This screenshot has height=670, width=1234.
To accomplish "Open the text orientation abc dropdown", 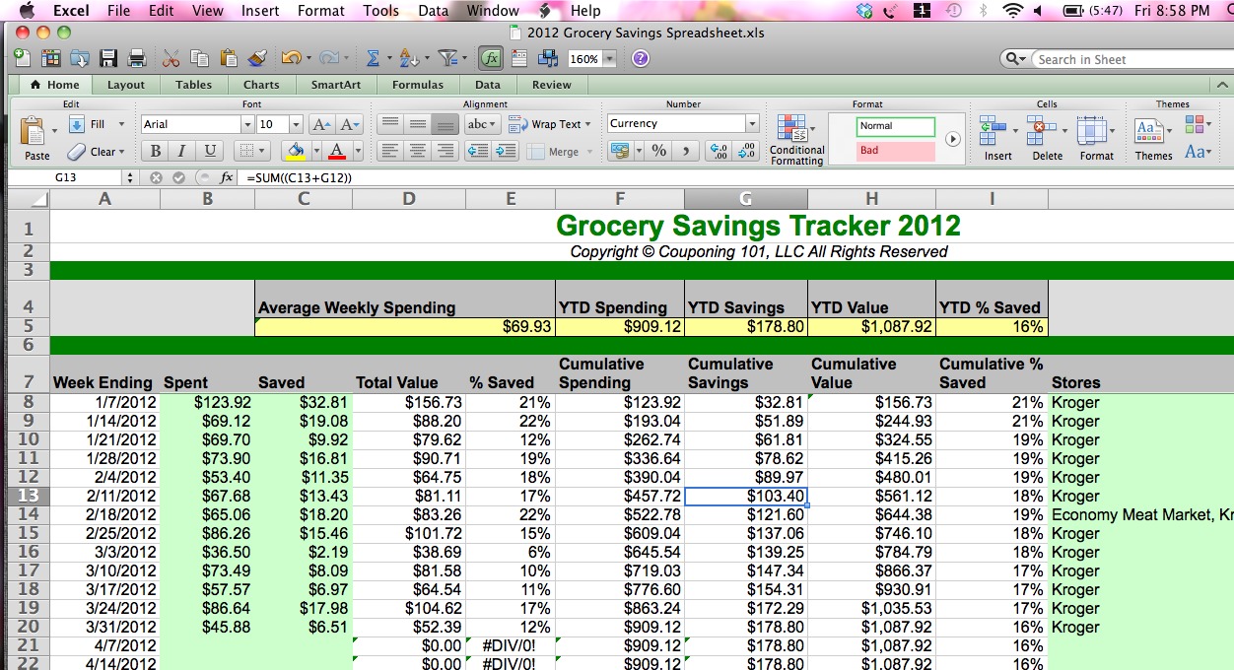I will (482, 124).
